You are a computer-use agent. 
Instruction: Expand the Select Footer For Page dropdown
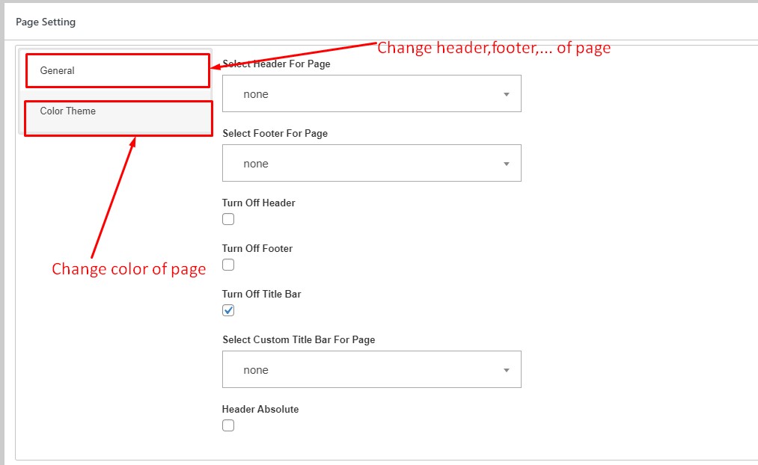click(x=370, y=164)
